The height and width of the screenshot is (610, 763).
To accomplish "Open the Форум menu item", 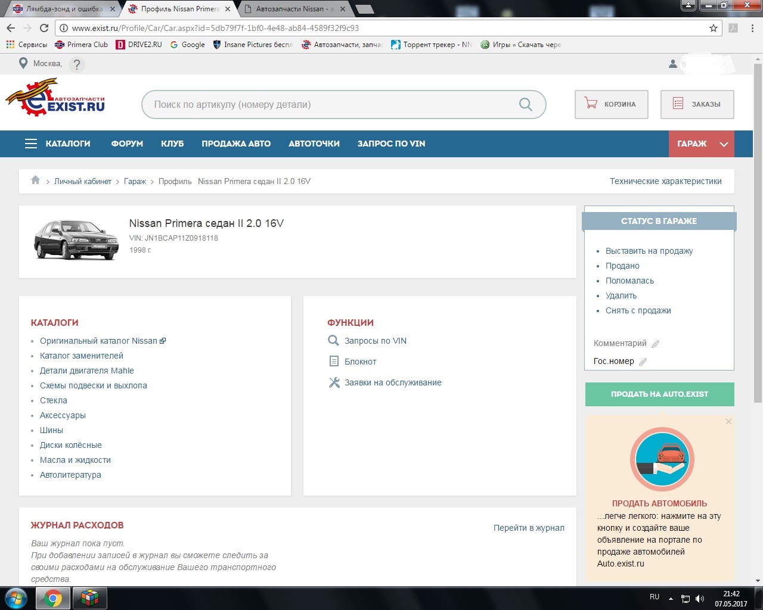I will pyautogui.click(x=127, y=144).
